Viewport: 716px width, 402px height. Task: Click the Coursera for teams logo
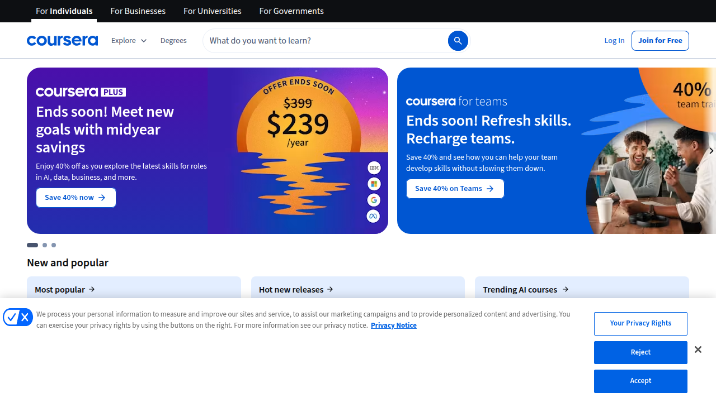coord(456,101)
